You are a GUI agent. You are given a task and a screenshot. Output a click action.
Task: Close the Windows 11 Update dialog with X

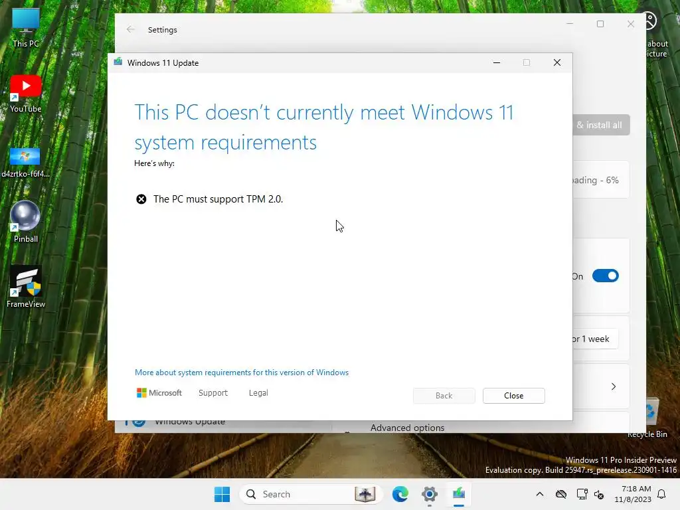point(557,63)
